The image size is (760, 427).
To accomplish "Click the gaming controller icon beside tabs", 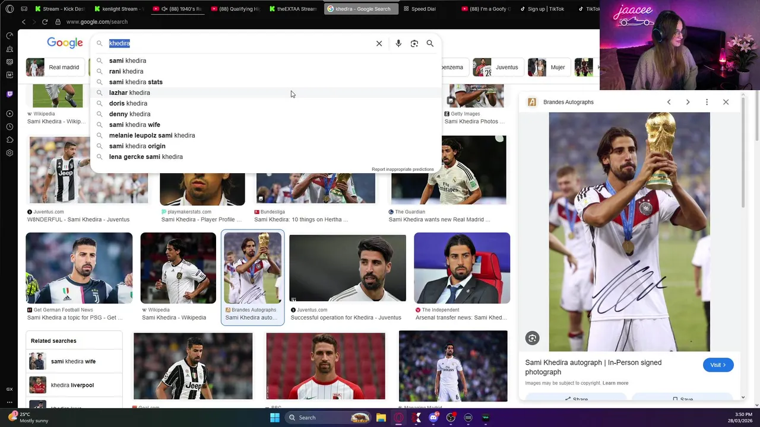I will pyautogui.click(x=24, y=9).
